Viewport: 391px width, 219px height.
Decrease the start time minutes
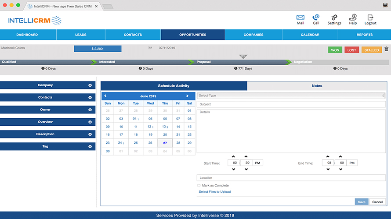click(x=246, y=169)
